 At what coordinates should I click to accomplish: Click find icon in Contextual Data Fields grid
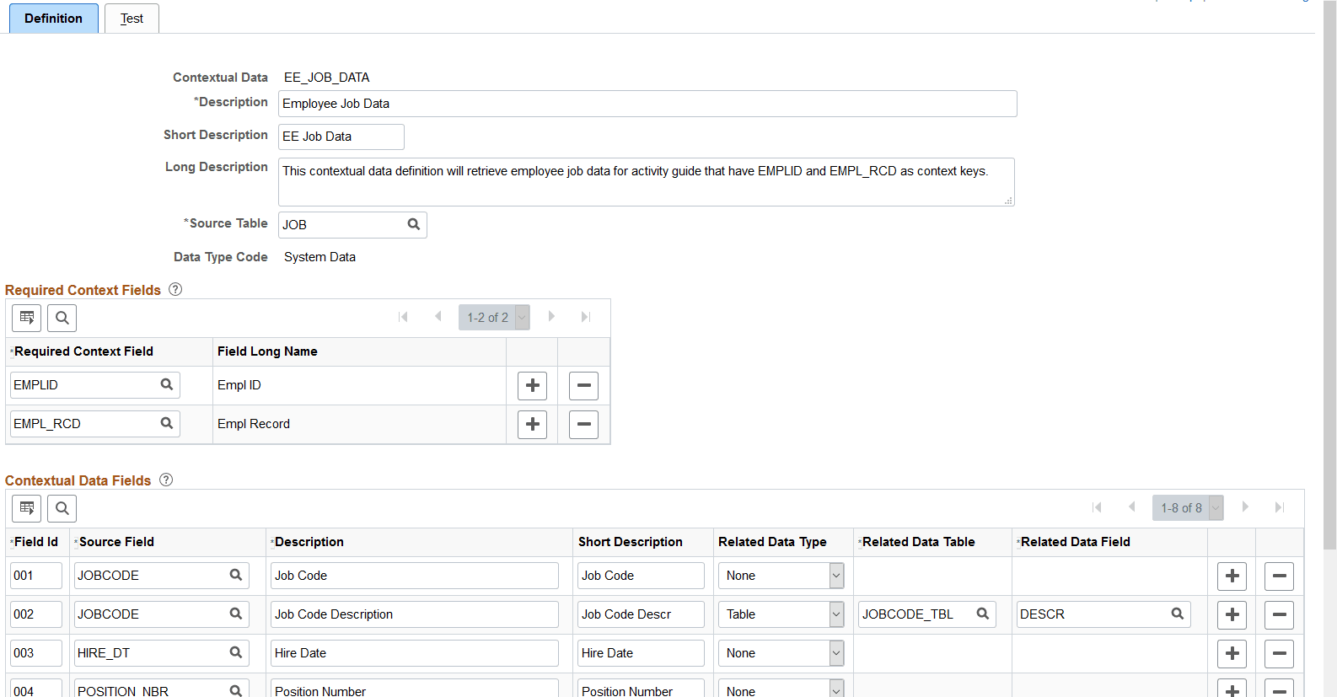pos(62,508)
